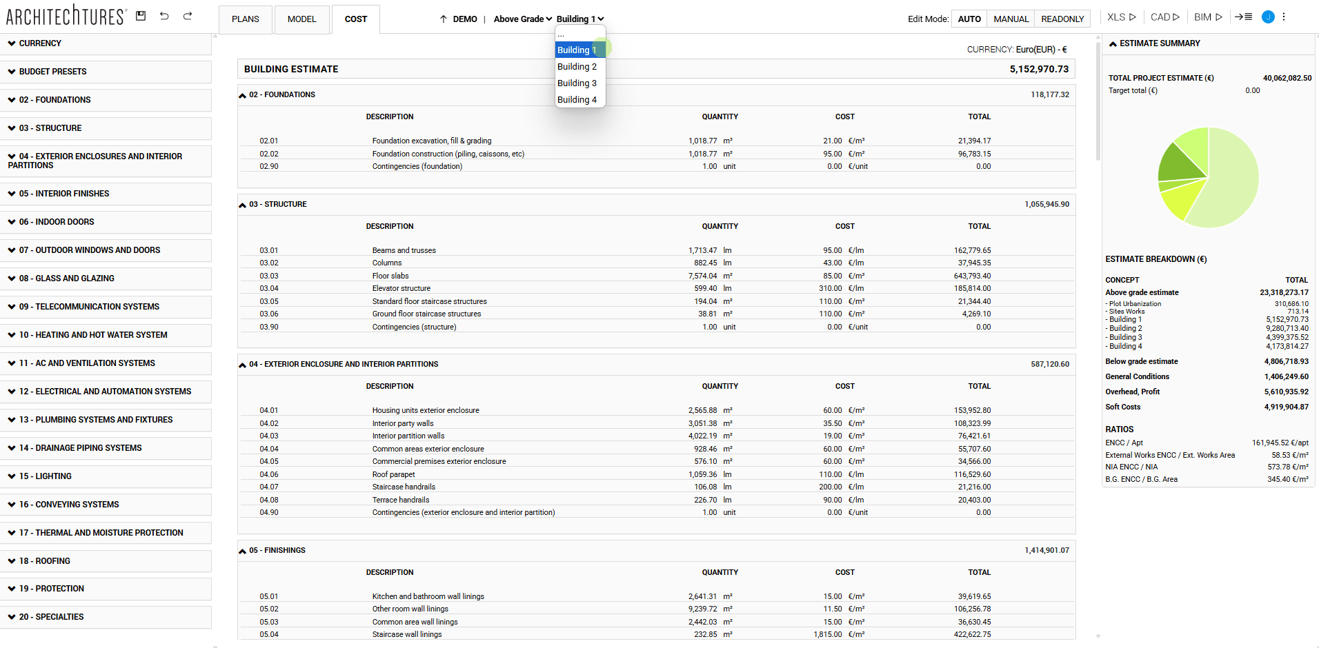Switch to the PLANS tab
This screenshot has height=648, width=1319.
pos(245,19)
